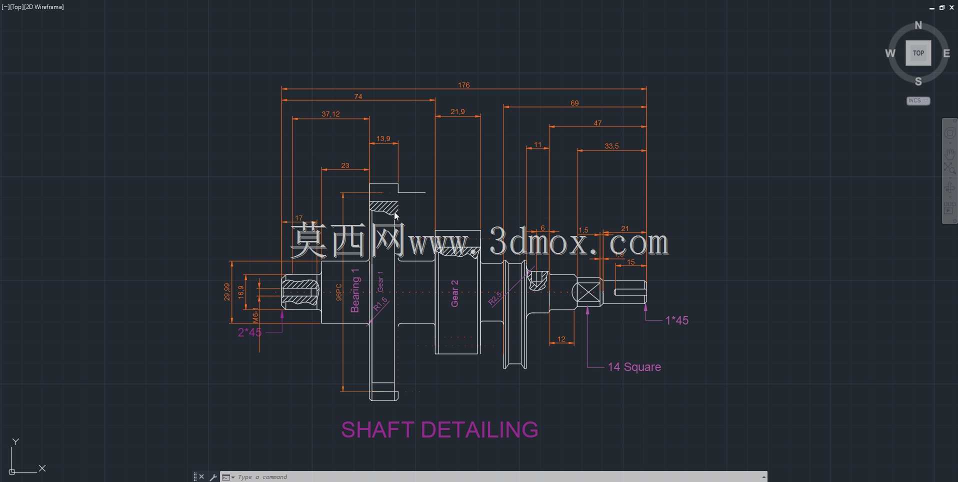
Task: Select the 37,12 dimension text
Action: (x=330, y=114)
